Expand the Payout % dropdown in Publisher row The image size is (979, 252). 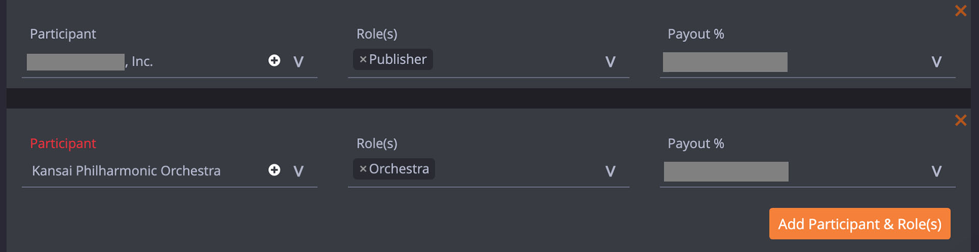tap(936, 62)
